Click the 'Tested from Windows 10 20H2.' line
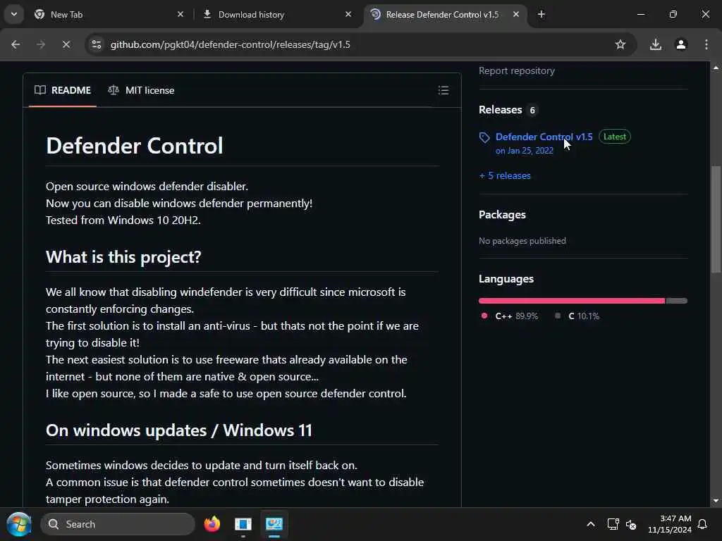The image size is (722, 541). click(x=123, y=220)
